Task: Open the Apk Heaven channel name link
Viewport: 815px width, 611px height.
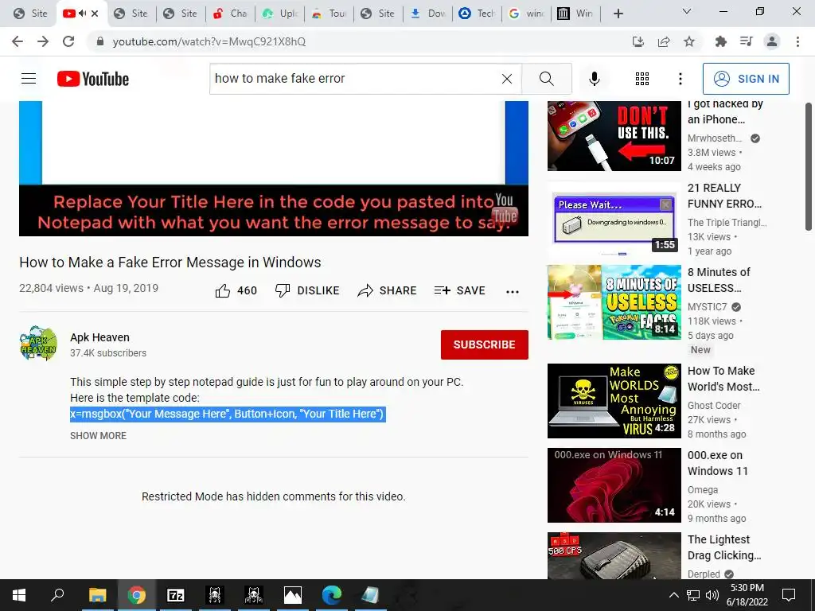Action: click(x=99, y=337)
